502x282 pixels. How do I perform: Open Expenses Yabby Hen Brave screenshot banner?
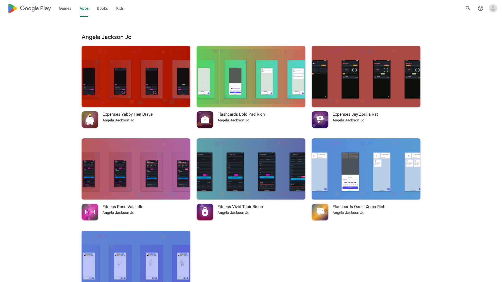point(136,77)
